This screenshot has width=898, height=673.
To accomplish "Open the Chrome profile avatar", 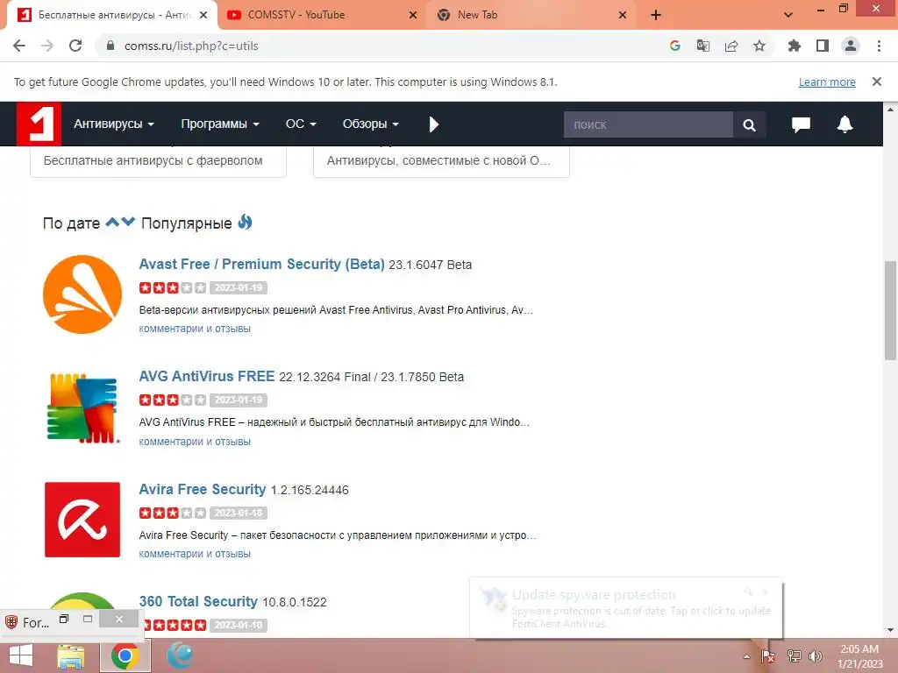I will 851,46.
